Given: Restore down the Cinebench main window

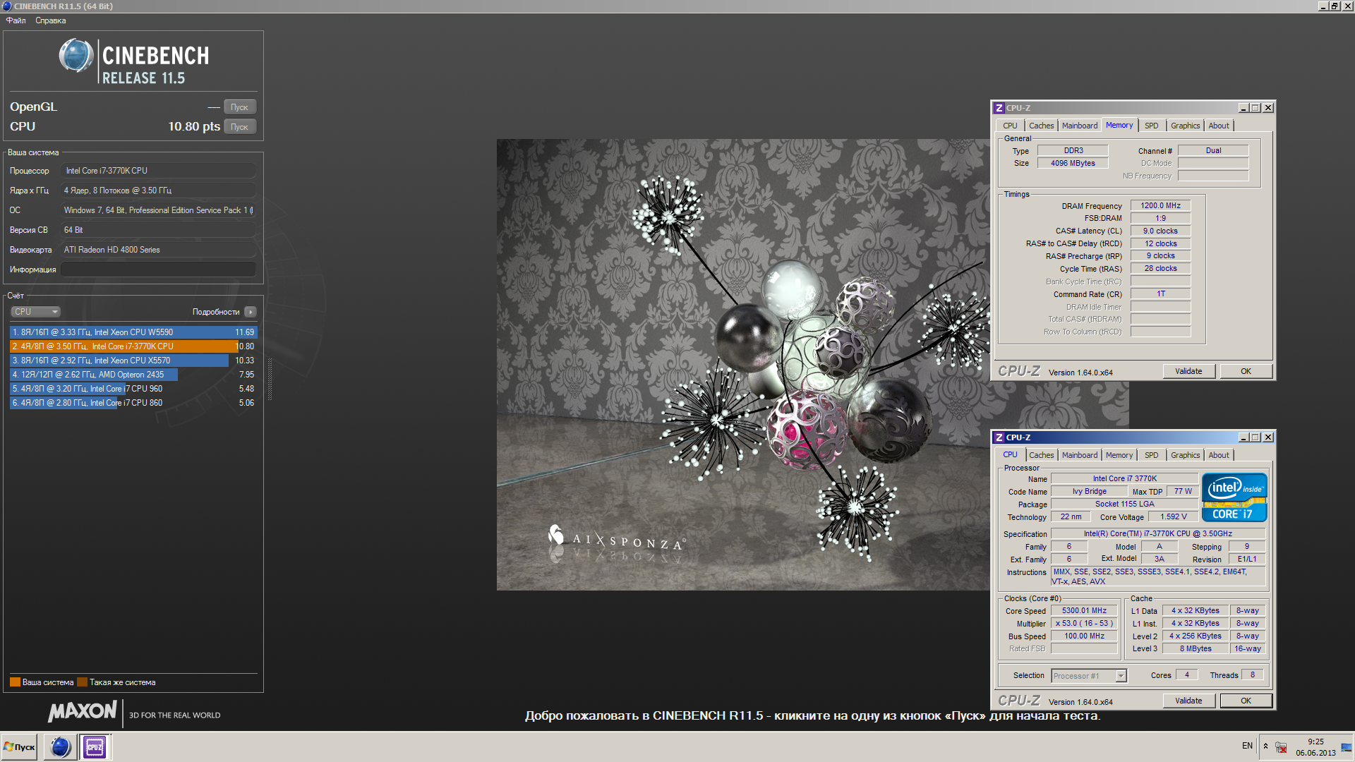Looking at the screenshot, I should click(1335, 6).
